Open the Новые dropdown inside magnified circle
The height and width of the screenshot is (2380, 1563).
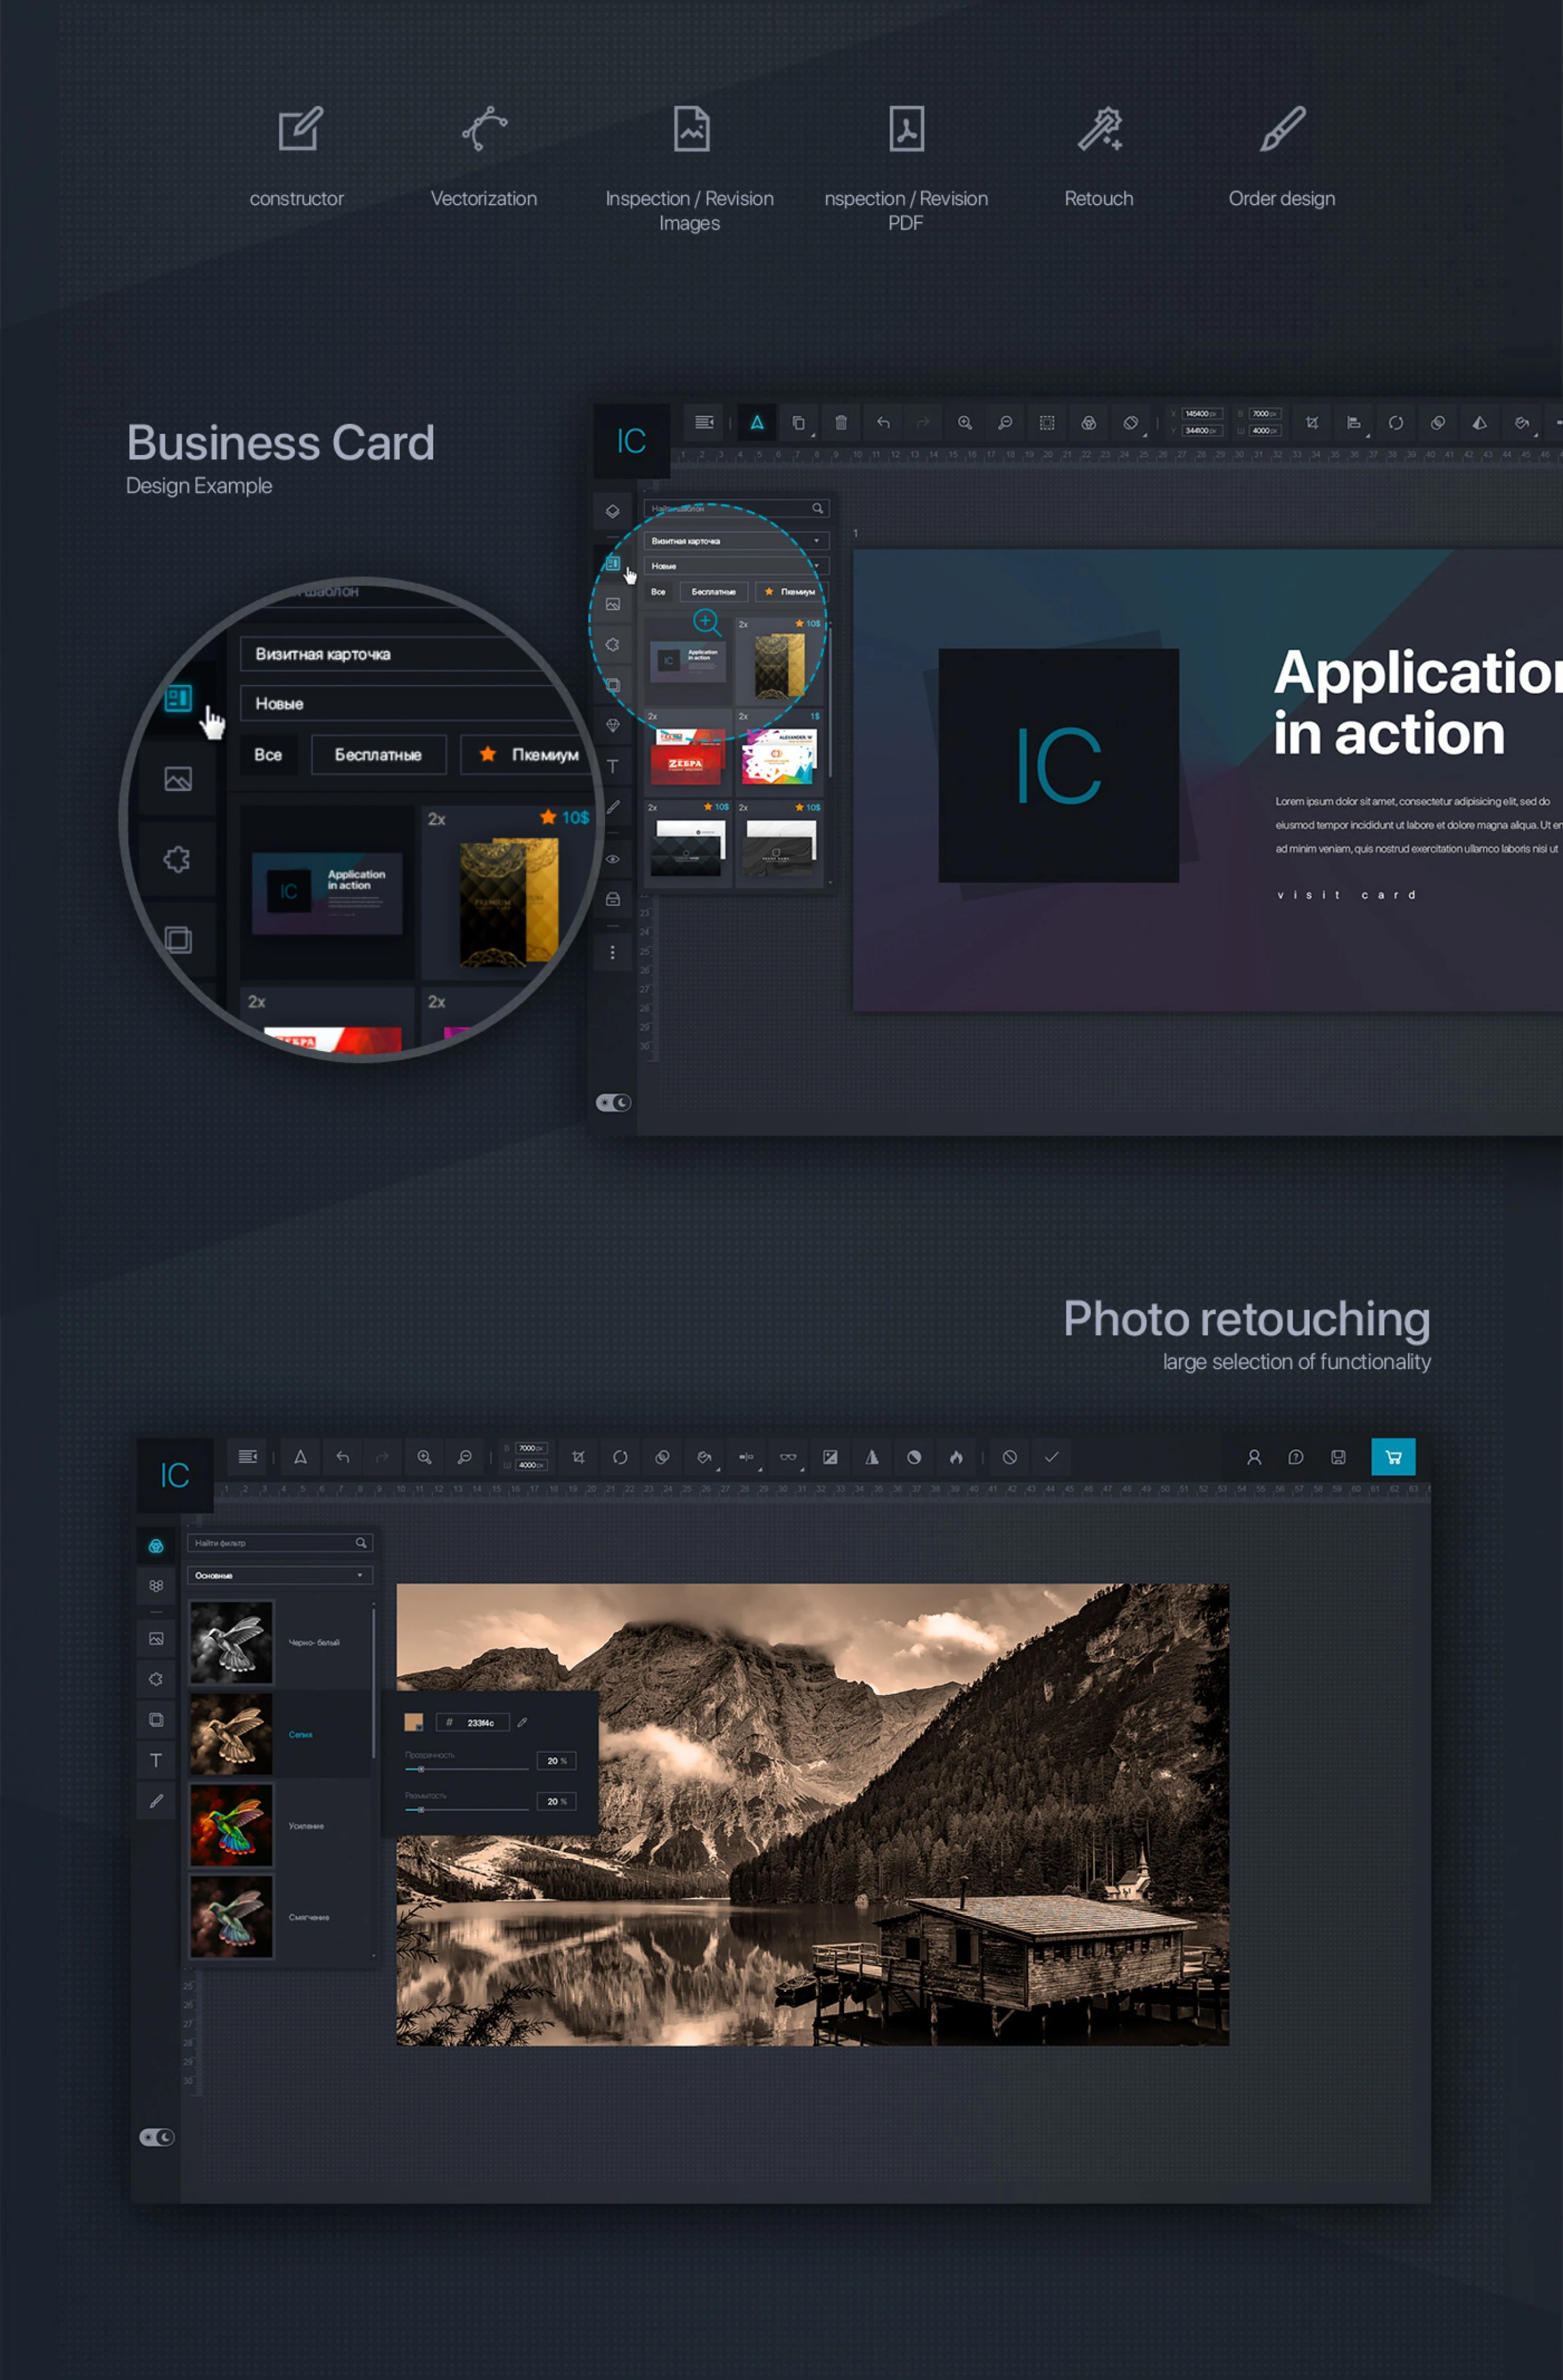[x=415, y=703]
